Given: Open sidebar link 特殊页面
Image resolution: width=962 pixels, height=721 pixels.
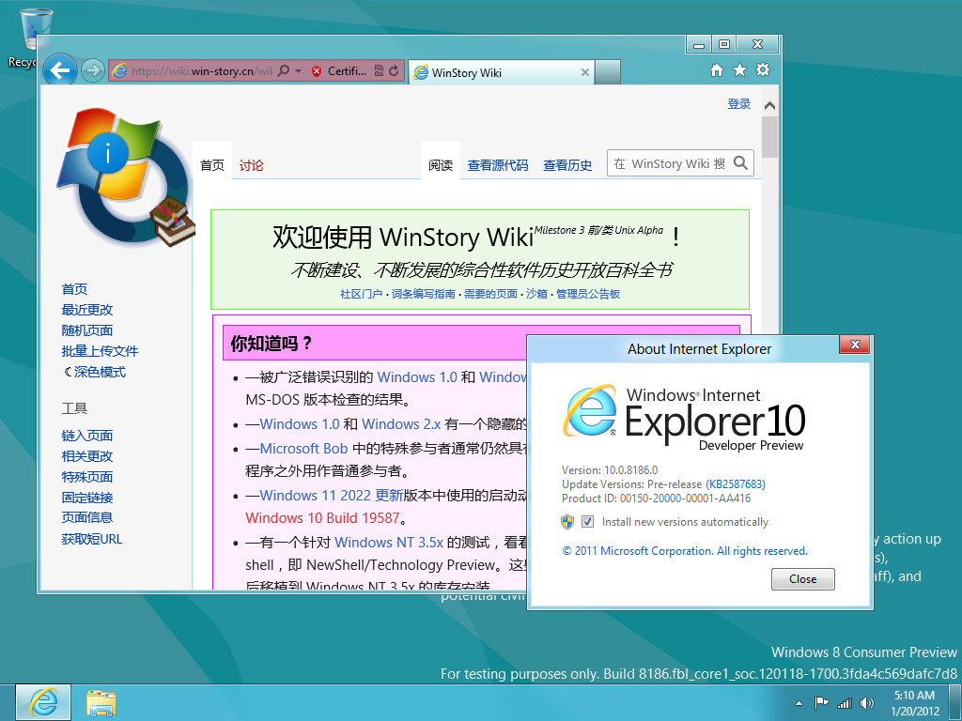Looking at the screenshot, I should 87,477.
